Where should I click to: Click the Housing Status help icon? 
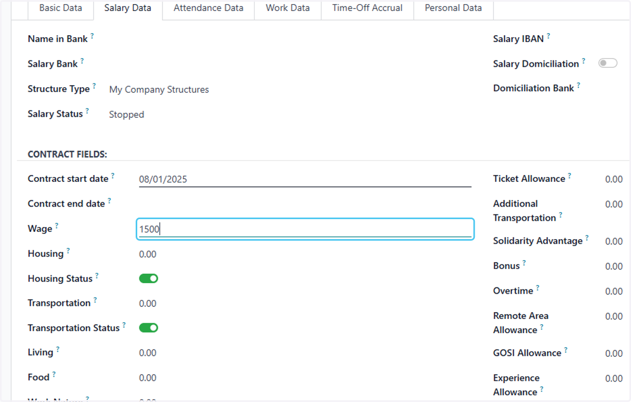pyautogui.click(x=97, y=275)
